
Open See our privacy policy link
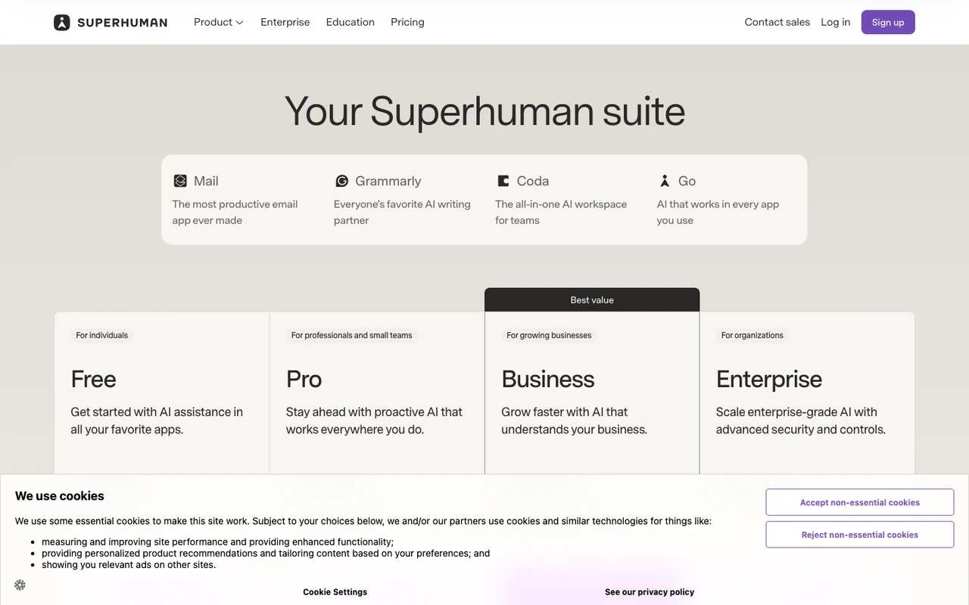650,592
